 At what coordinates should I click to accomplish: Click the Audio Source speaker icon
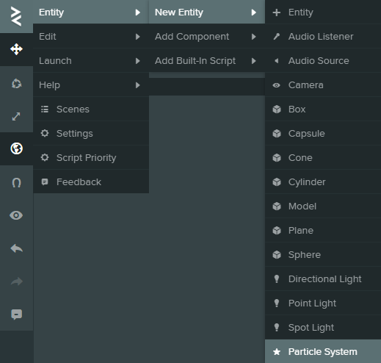(x=277, y=61)
